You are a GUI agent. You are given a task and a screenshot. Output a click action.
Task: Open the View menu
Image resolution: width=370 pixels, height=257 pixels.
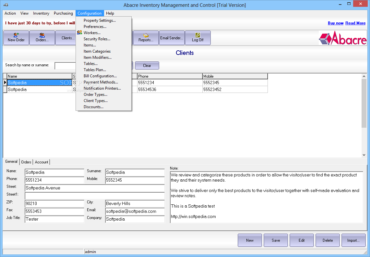[24, 13]
